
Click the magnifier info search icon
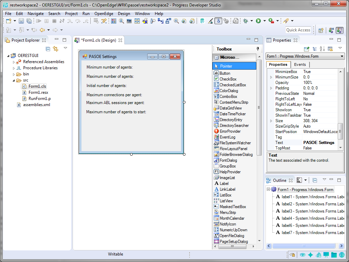coord(121,21)
